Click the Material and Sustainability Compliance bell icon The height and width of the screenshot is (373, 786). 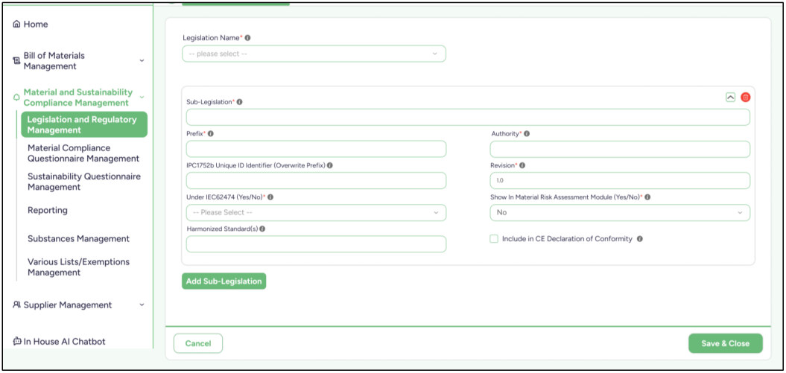tap(16, 97)
